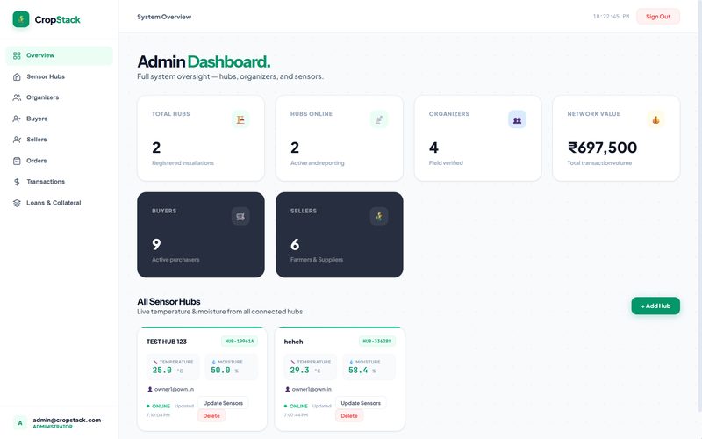Image resolution: width=702 pixels, height=439 pixels.
Task: Click the ₹697,500 network value
Action: click(602, 148)
